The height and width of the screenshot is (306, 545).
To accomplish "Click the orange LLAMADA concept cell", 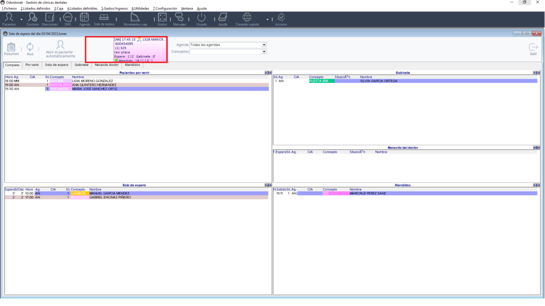I will pos(80,193).
